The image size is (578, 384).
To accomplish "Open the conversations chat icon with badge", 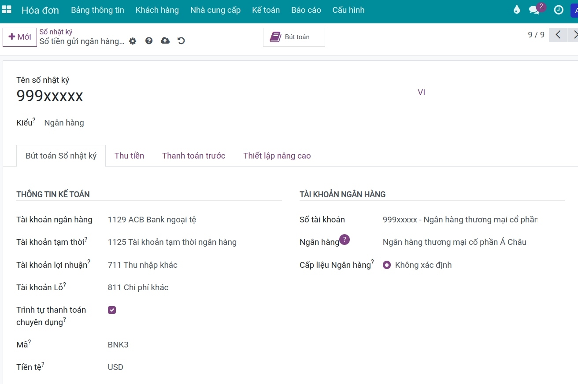I will coord(534,10).
